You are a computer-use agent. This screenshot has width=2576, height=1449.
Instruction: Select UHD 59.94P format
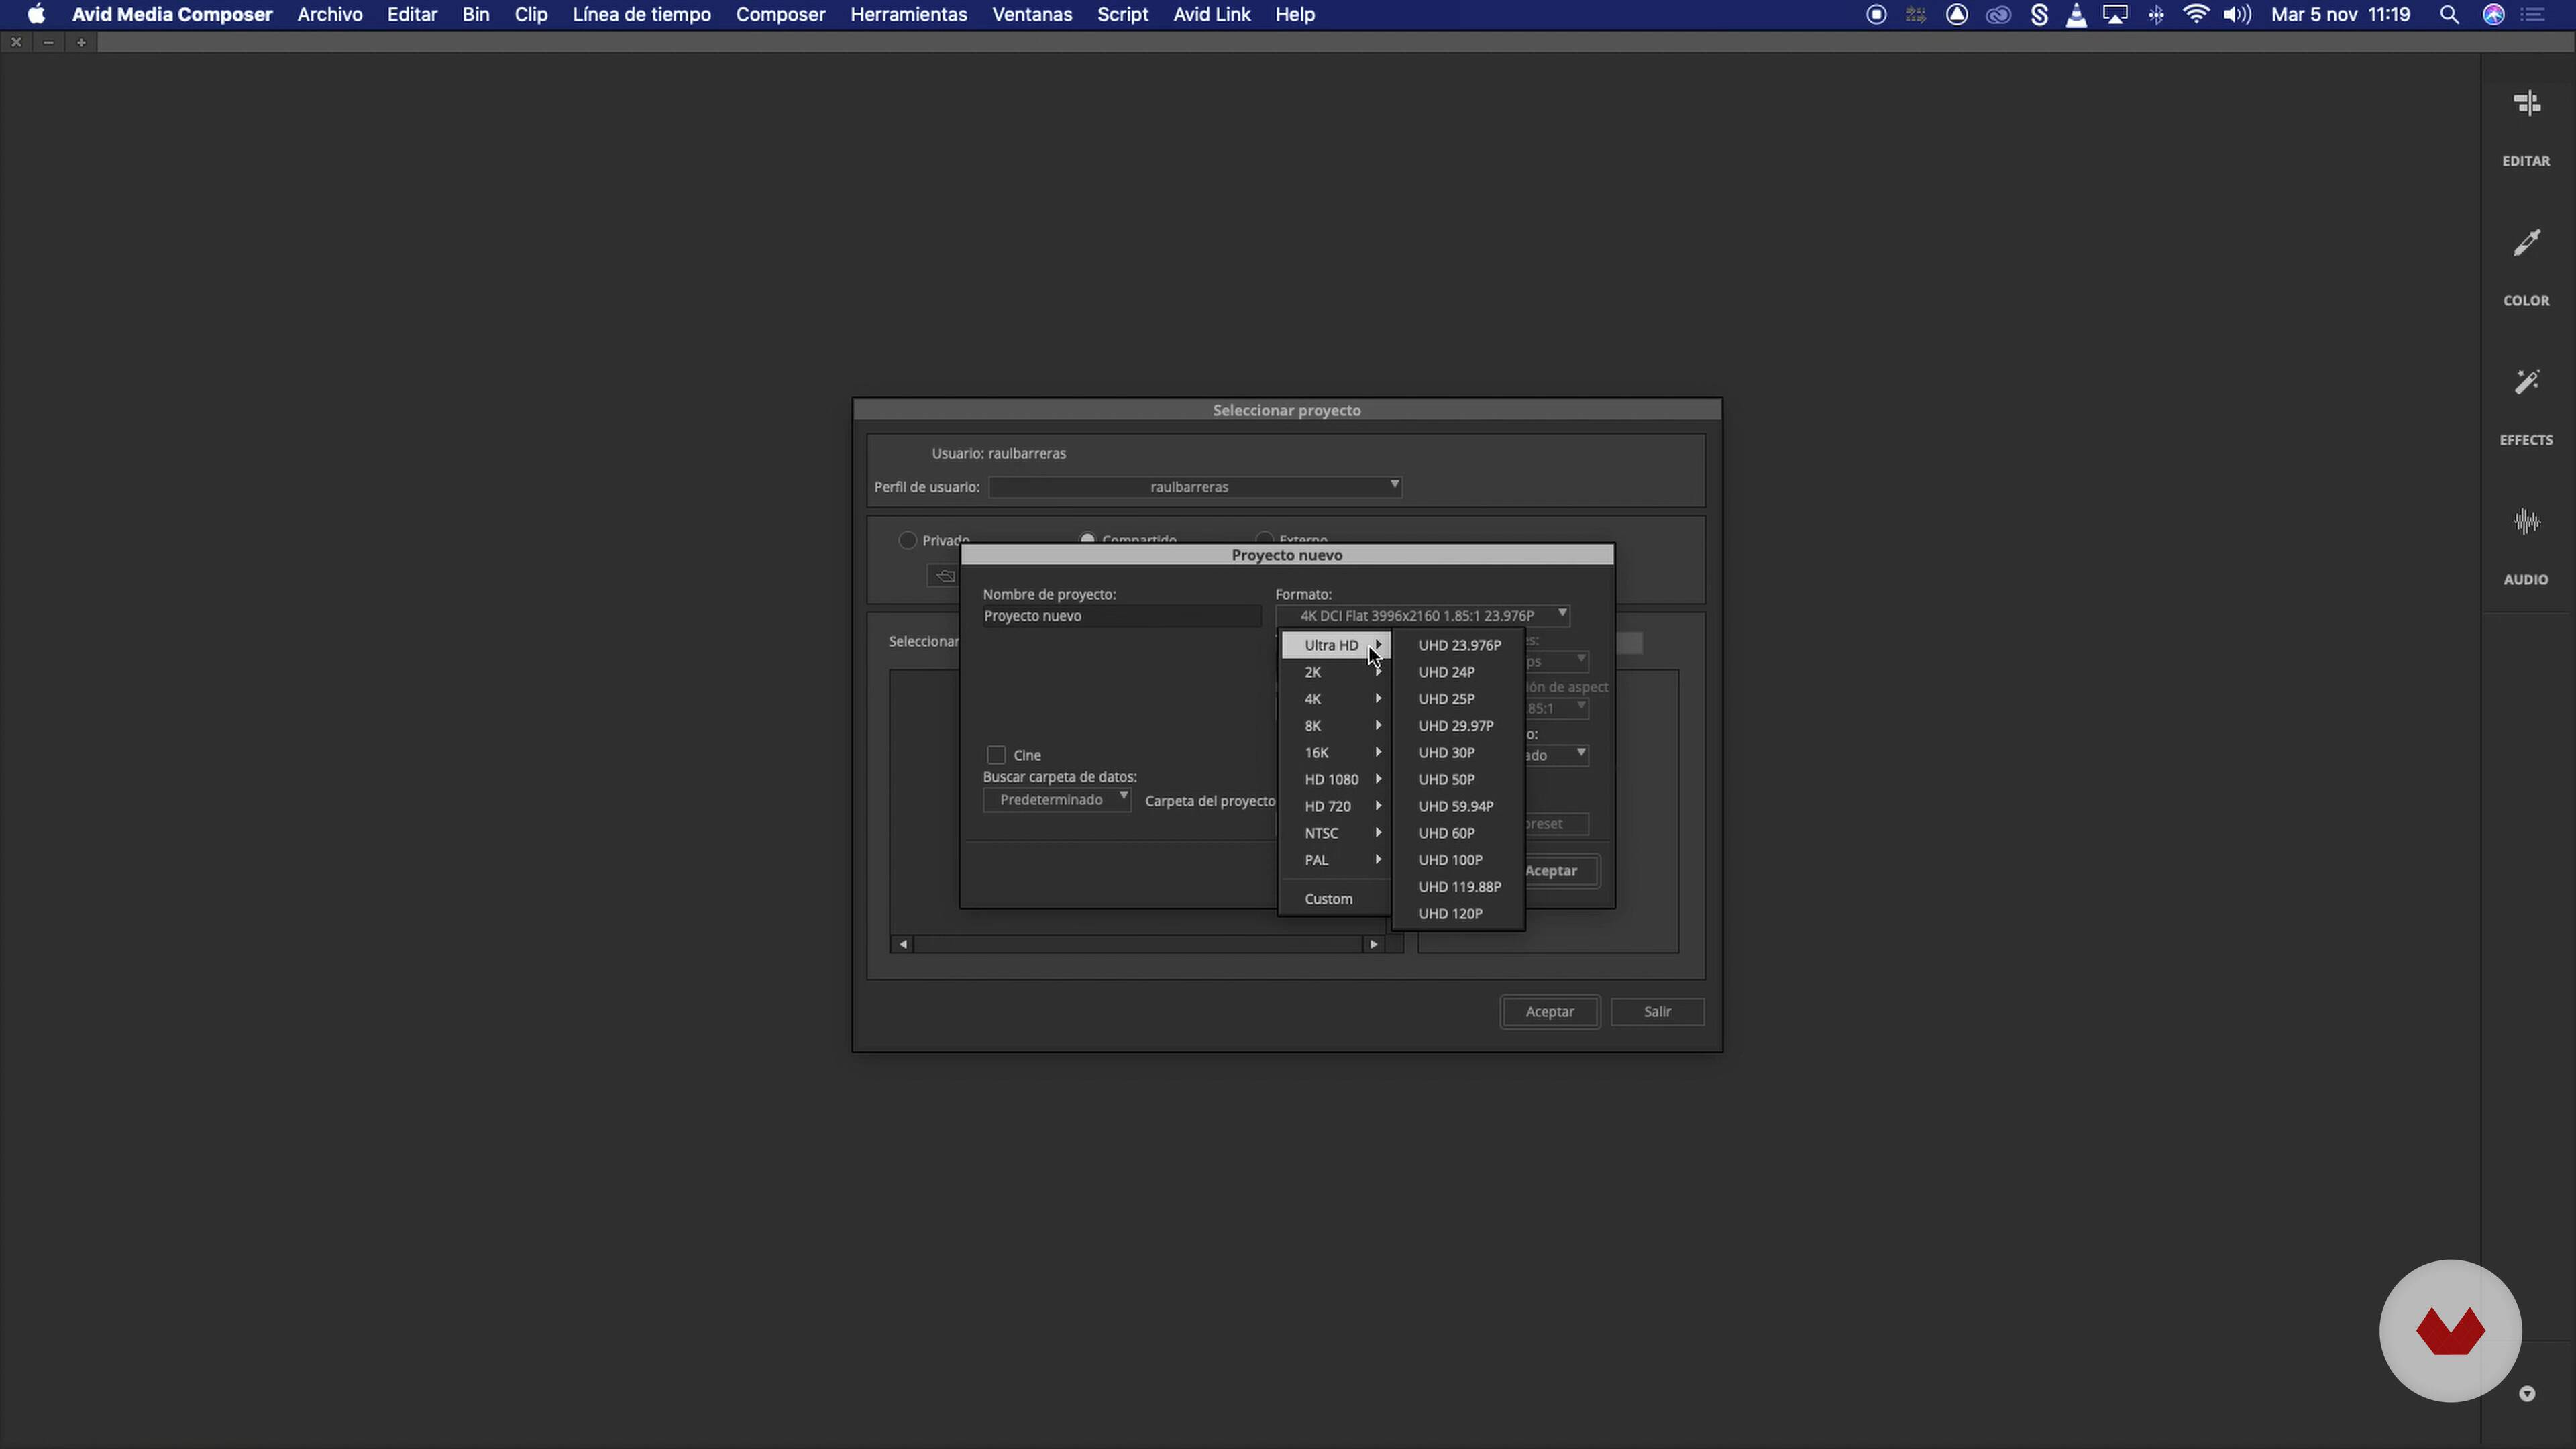pos(1459,807)
